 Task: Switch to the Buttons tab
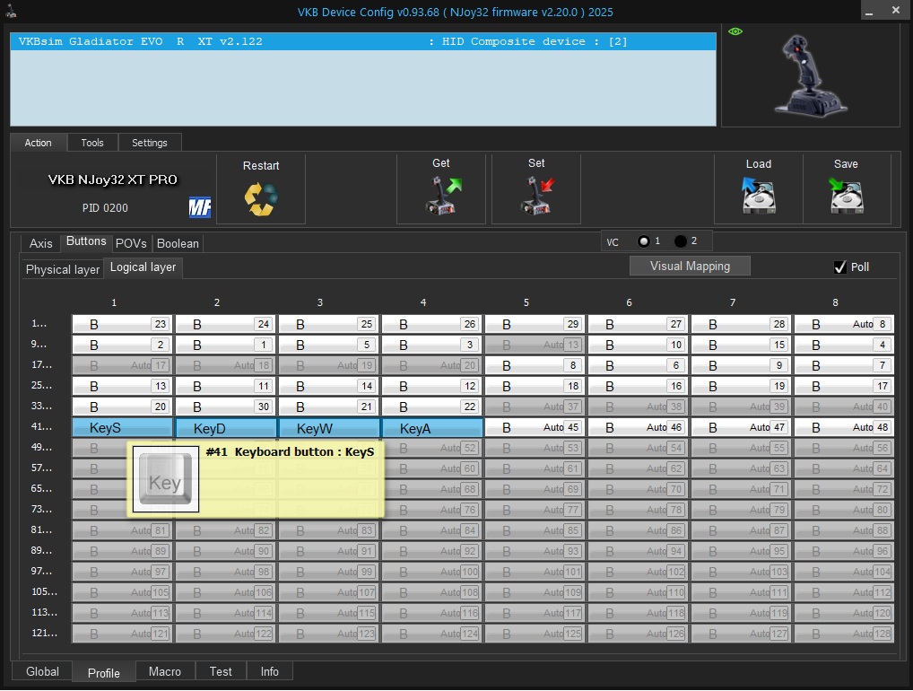86,241
